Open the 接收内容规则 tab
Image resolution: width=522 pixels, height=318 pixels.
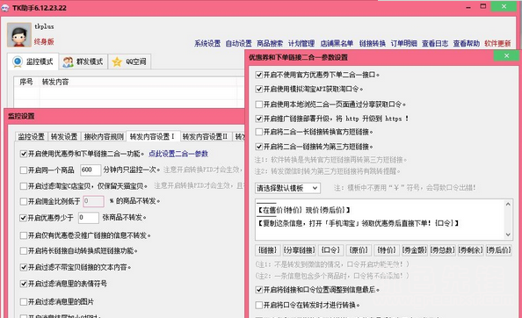[104, 136]
